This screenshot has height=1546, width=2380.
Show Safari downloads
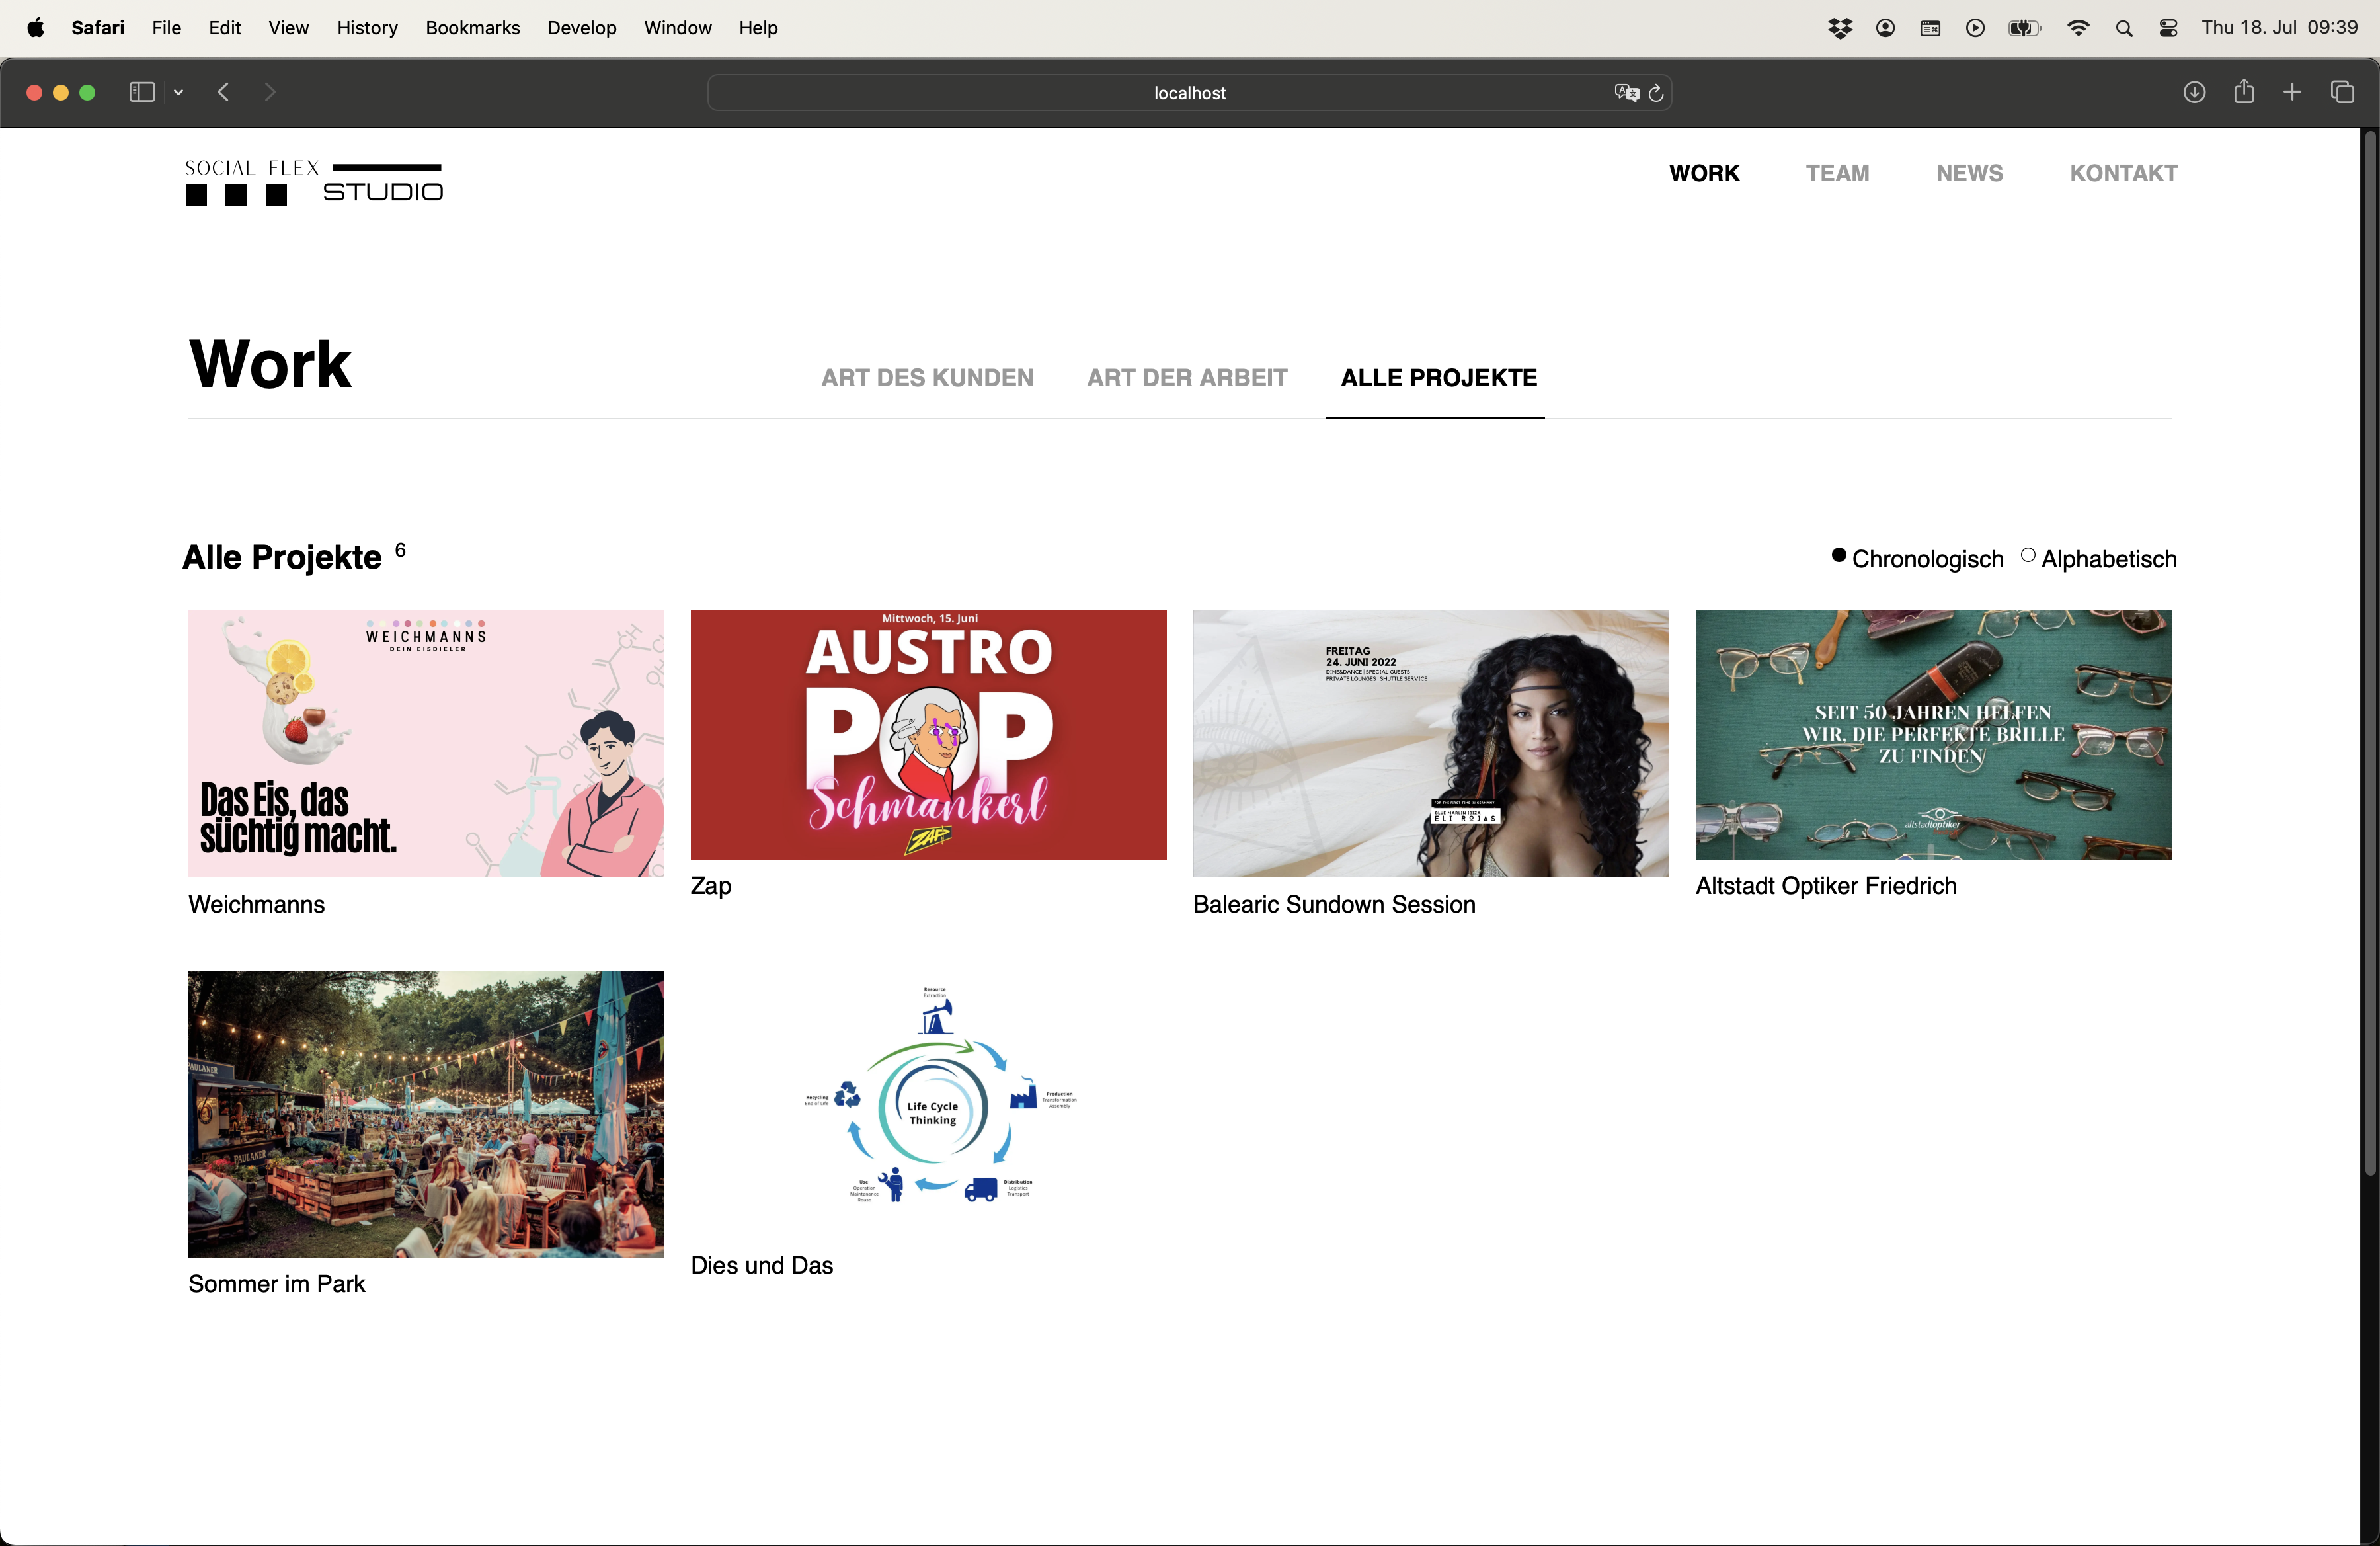point(2194,92)
